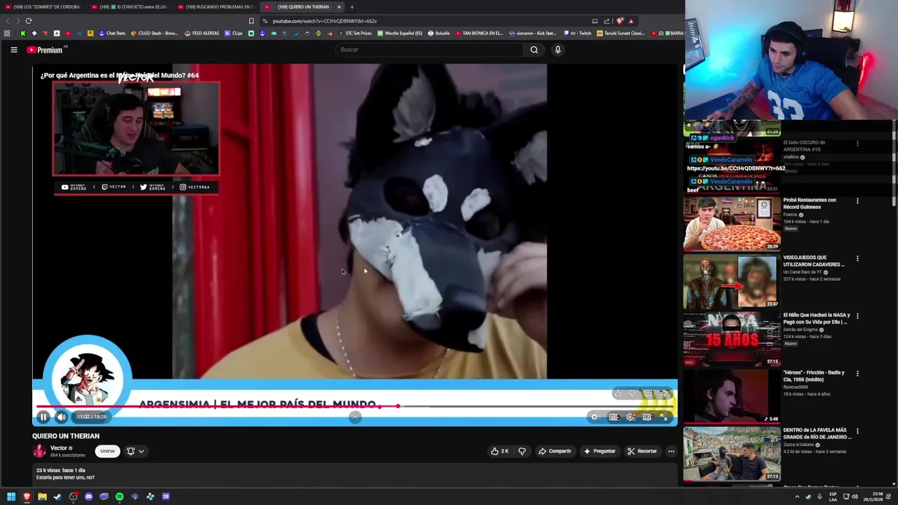Open File Explorer from taskbar
The height and width of the screenshot is (505, 898).
pos(42,497)
